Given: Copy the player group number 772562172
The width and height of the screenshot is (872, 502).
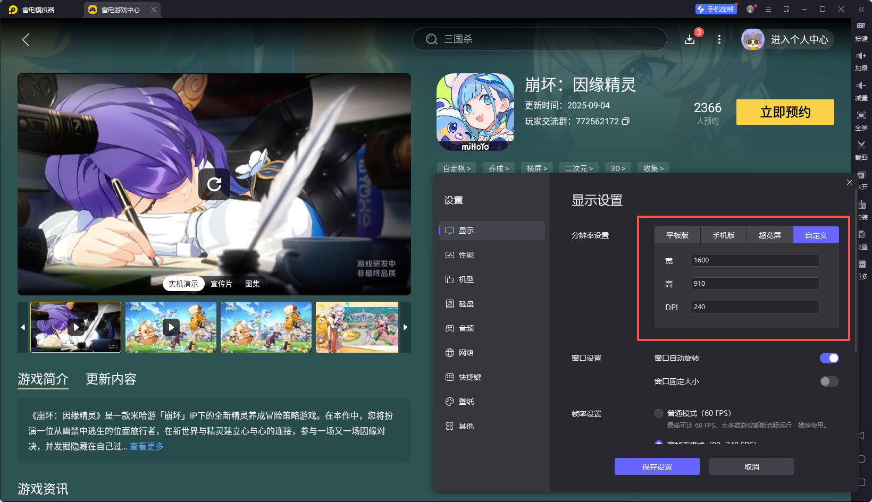Looking at the screenshot, I should pyautogui.click(x=626, y=121).
